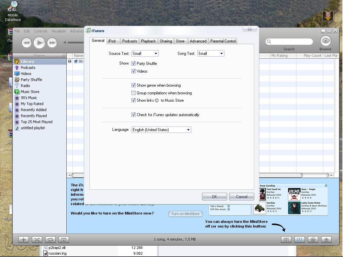Click the Previous track rewind button

26,42
